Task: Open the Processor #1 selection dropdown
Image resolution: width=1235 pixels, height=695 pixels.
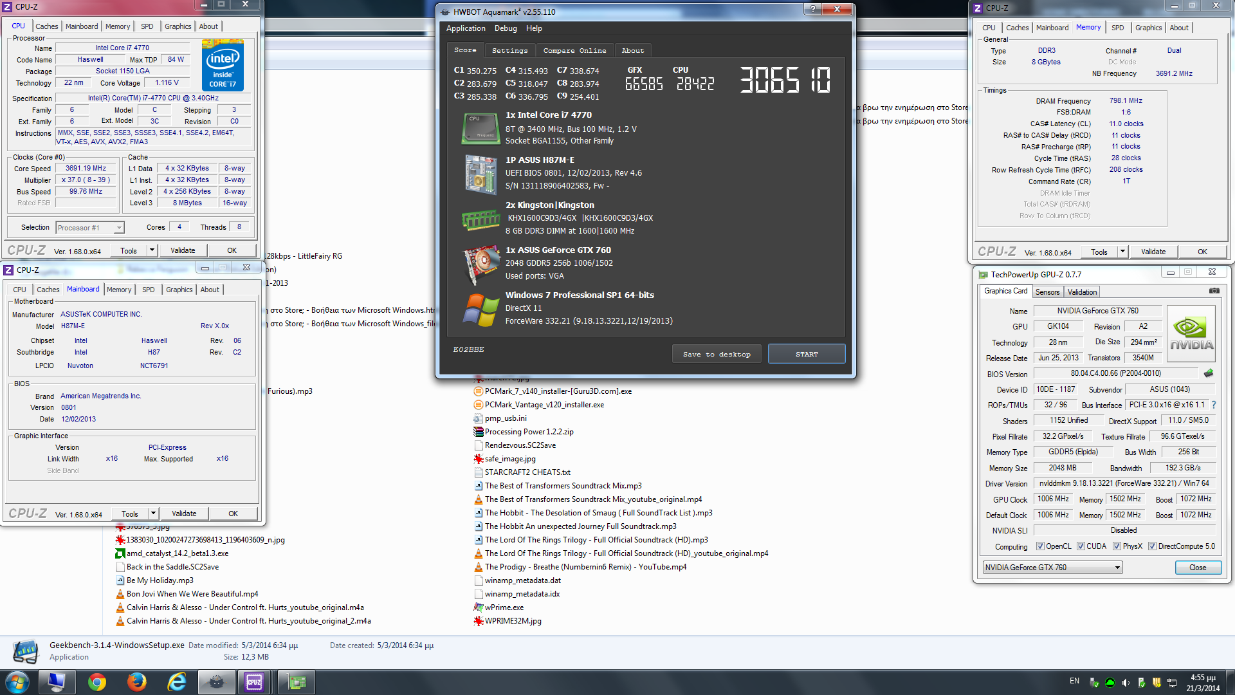Action: [x=90, y=228]
